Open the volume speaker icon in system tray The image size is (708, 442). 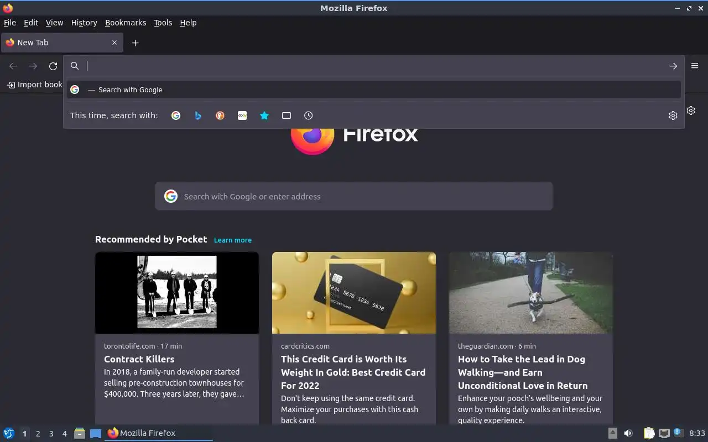click(628, 433)
